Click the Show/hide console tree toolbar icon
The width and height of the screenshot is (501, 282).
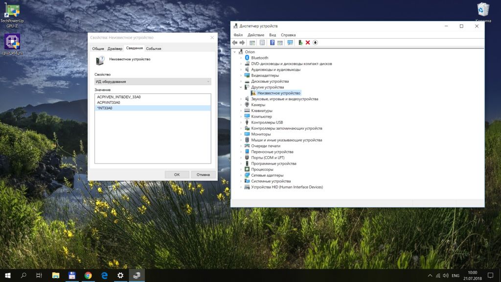pyautogui.click(x=252, y=43)
